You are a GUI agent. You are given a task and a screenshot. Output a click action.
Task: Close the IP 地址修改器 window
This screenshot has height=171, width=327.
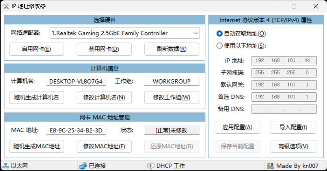(x=316, y=6)
